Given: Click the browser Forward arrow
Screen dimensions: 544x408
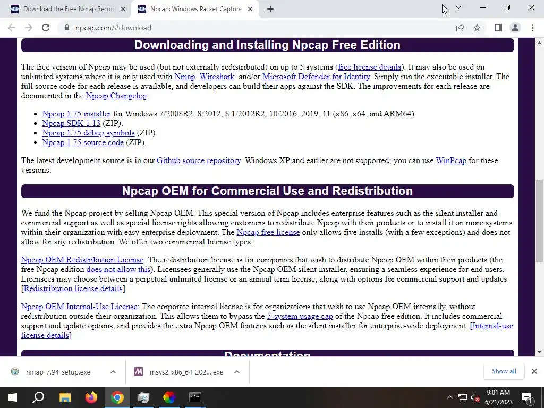Looking at the screenshot, I should 29,28.
